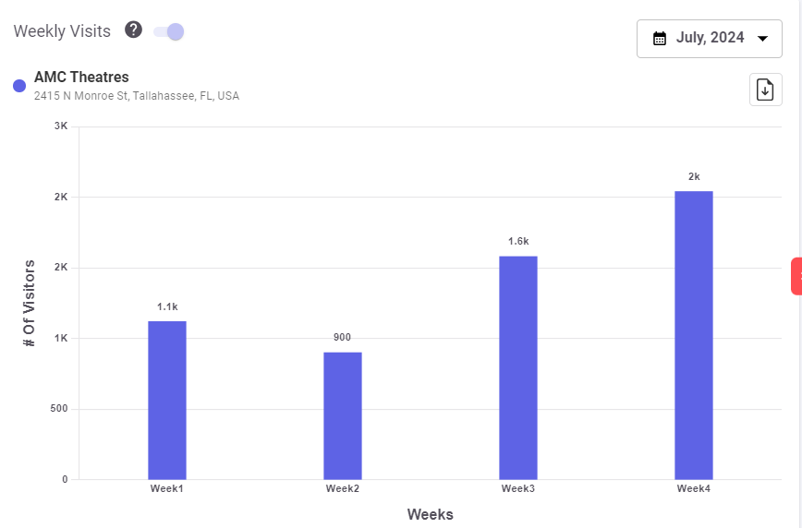
Task: Click the blue AMC Theatres legend dot
Action: coord(19,86)
